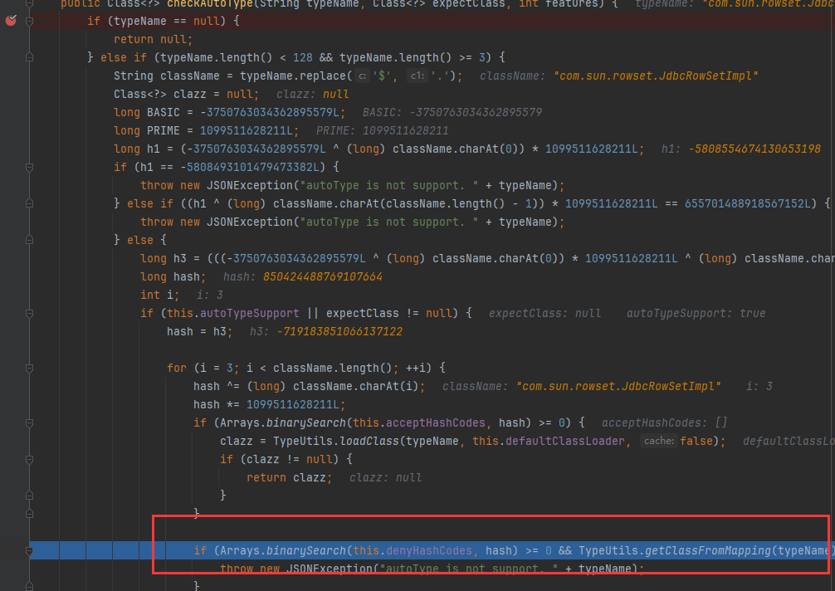The width and height of the screenshot is (835, 591).
Task: Collapse the acceptHashCodes binarySearch if block
Action: 30,422
